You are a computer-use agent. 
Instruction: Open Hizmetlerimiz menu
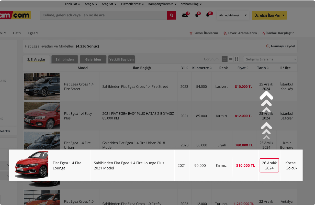point(132,4)
